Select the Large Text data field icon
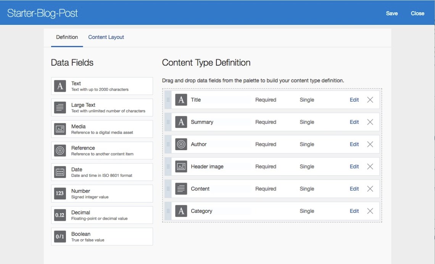 pyautogui.click(x=60, y=107)
